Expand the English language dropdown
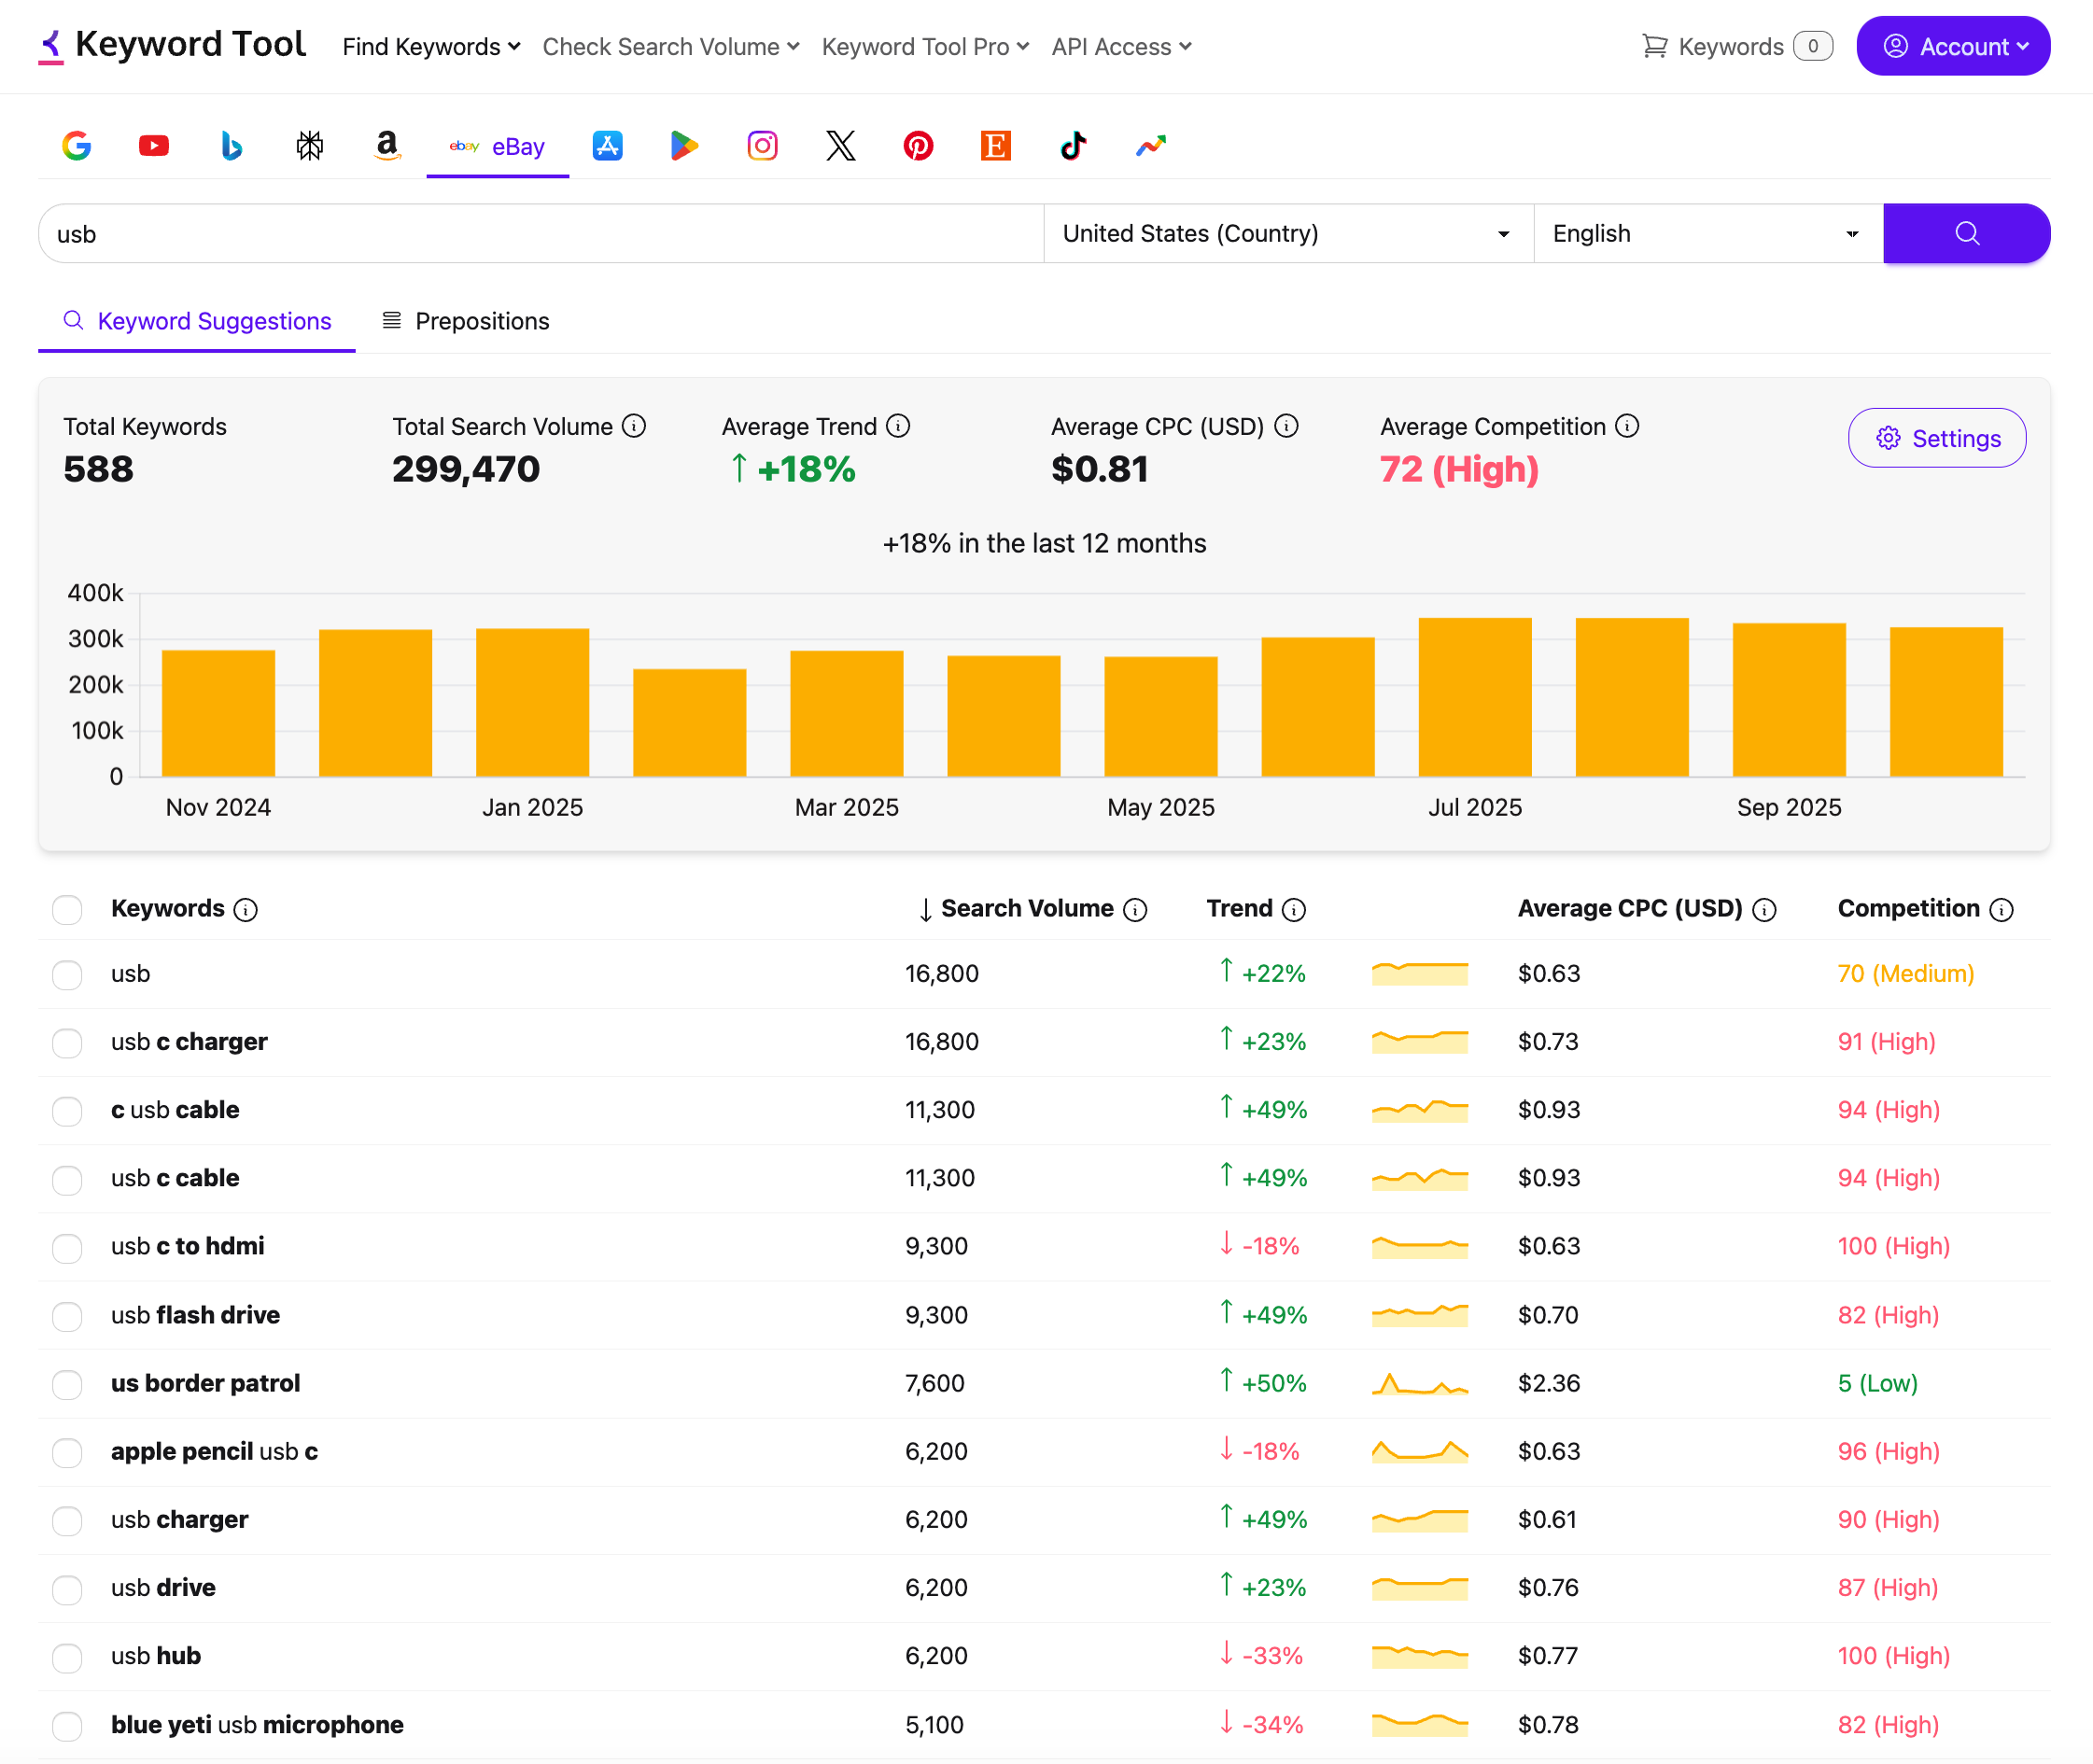2093x1764 pixels. click(x=1708, y=233)
